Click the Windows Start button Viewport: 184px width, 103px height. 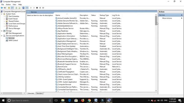coord(3,100)
